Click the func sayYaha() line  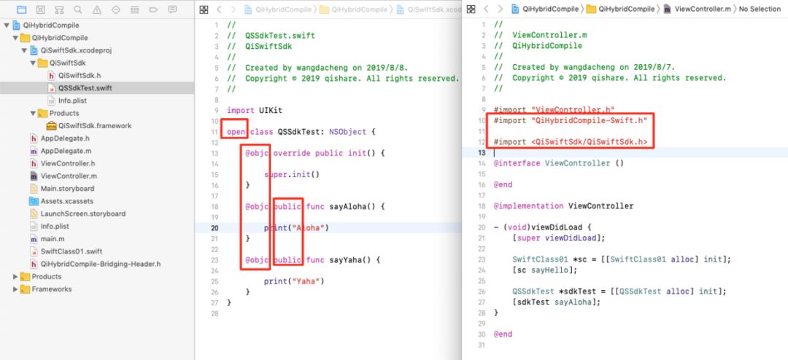click(312, 260)
